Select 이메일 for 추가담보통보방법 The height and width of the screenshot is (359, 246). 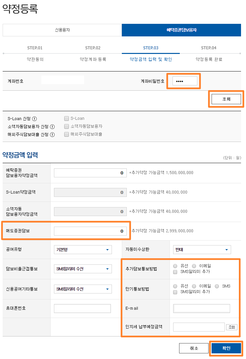194,266
